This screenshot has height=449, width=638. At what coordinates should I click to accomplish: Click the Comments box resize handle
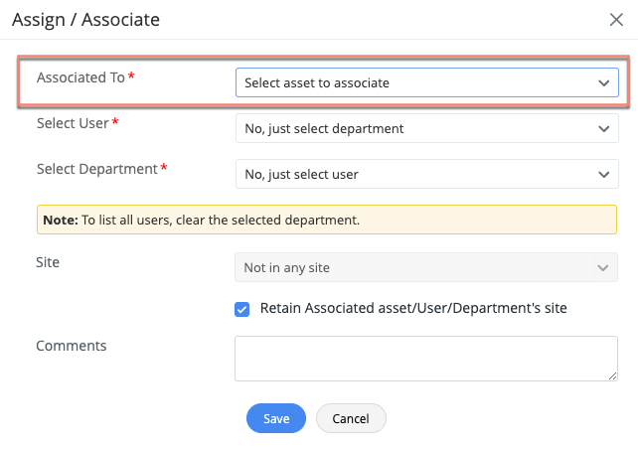[612, 375]
